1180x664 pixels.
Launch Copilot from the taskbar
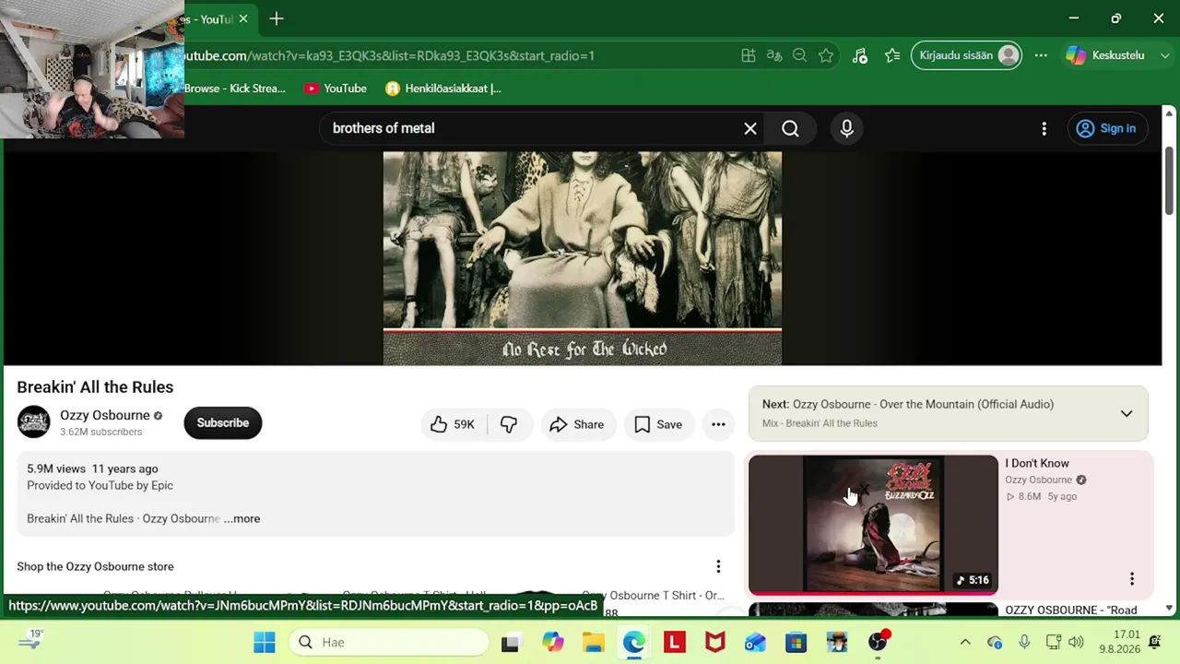552,642
